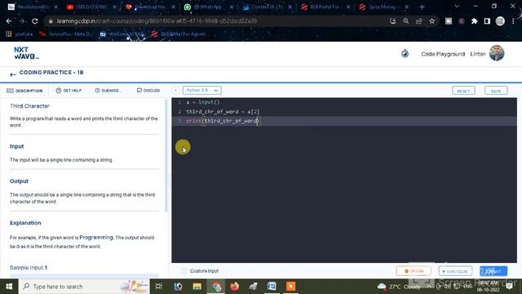
Task: Click inside the code editor line 3
Action: click(x=344, y=121)
